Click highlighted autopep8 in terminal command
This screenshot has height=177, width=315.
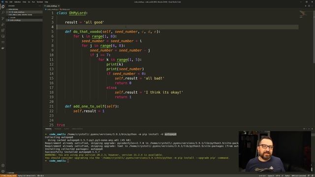170,134
